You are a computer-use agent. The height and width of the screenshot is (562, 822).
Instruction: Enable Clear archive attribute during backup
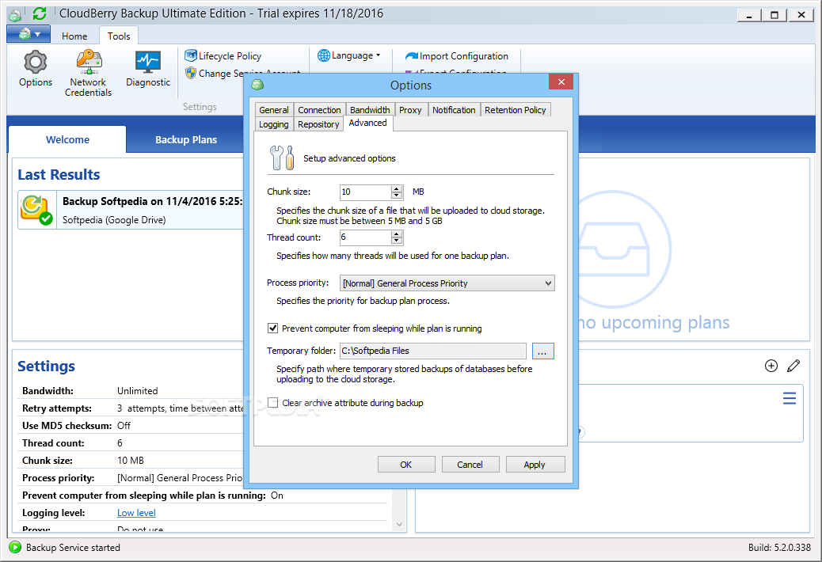click(x=272, y=403)
